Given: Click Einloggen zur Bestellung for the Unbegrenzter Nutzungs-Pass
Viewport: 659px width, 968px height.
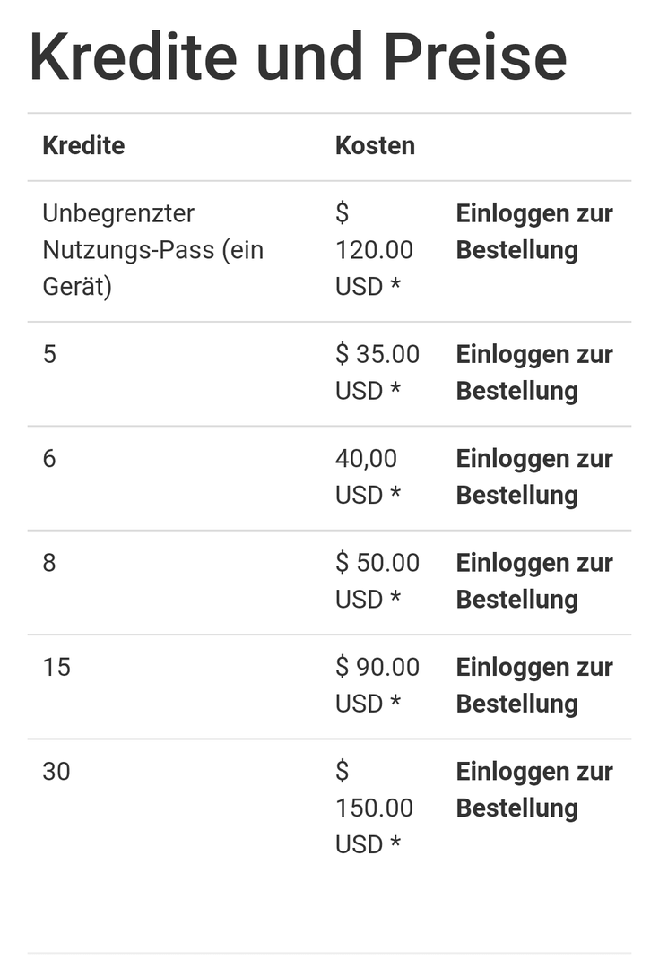Looking at the screenshot, I should click(534, 231).
